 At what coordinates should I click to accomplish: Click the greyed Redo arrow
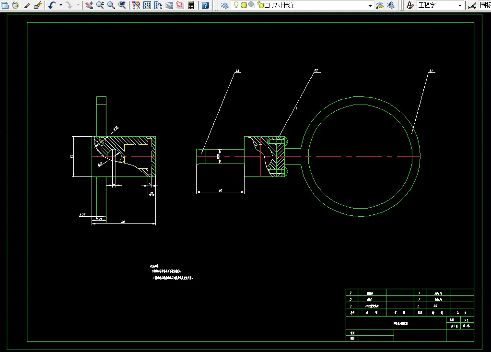point(69,5)
